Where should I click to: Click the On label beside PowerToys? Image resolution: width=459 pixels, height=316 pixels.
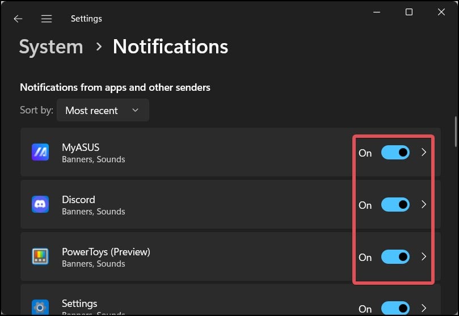(x=365, y=258)
